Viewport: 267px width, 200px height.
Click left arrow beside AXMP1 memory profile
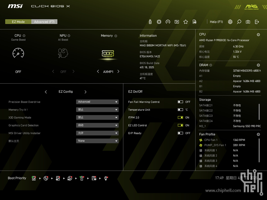point(98,71)
